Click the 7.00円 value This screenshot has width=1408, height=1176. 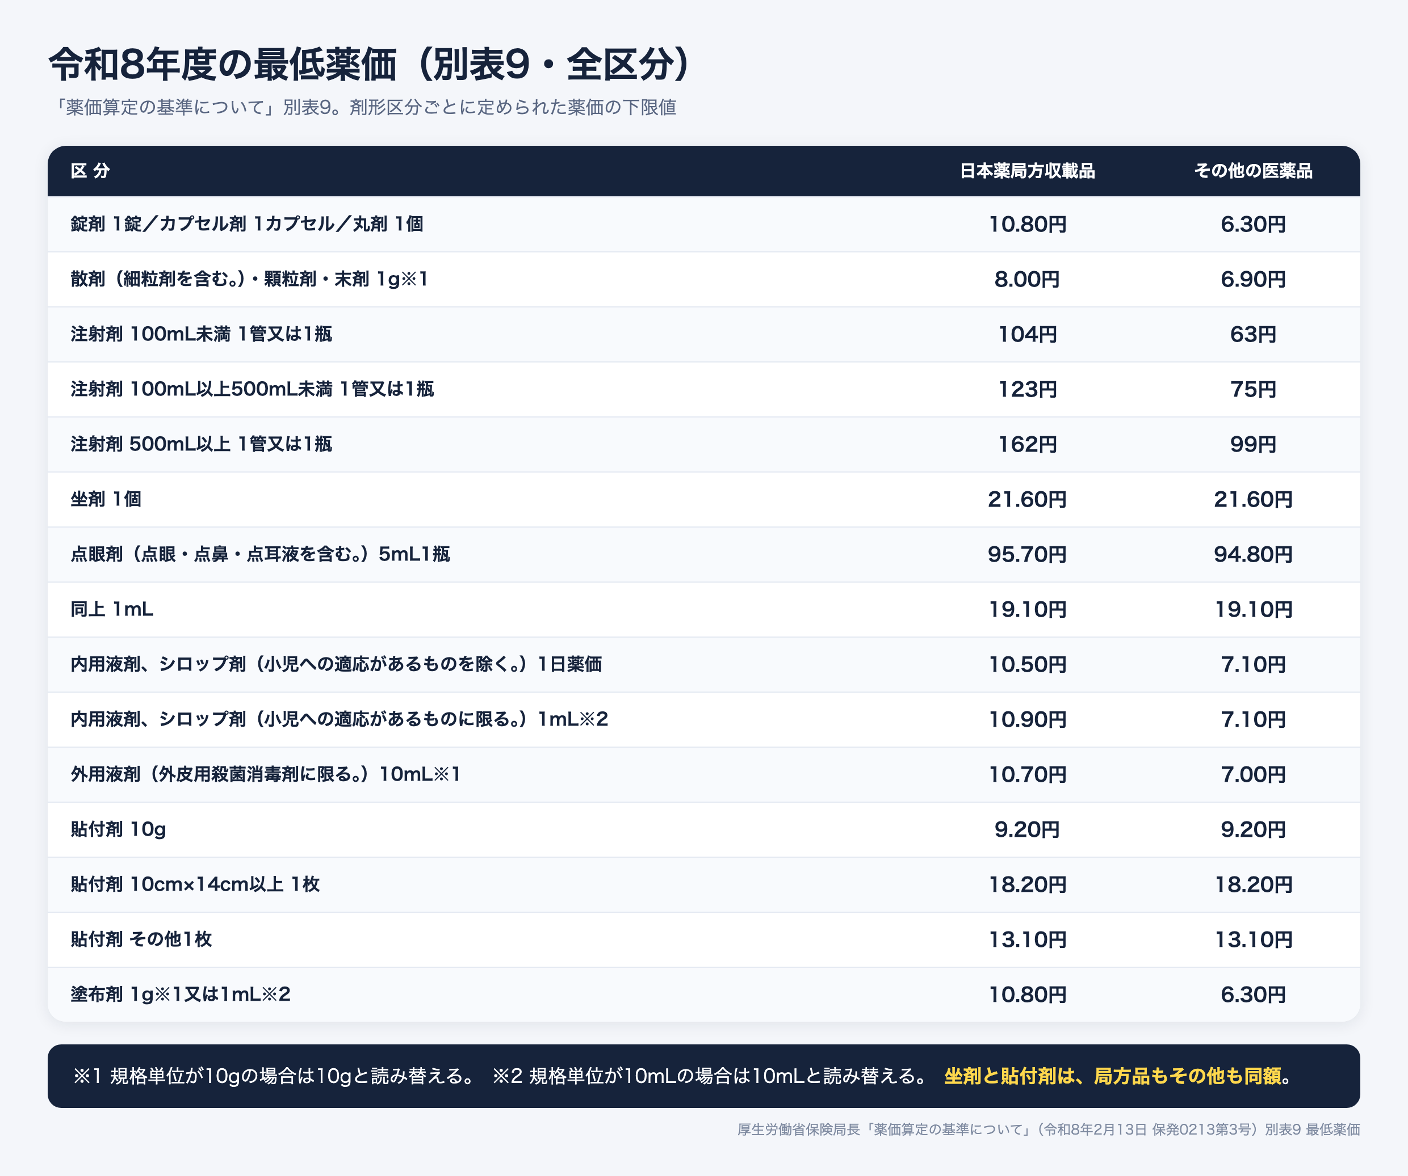tap(1253, 773)
